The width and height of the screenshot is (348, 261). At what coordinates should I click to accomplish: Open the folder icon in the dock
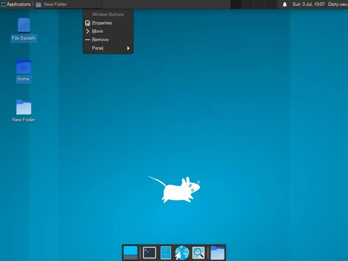click(x=217, y=253)
